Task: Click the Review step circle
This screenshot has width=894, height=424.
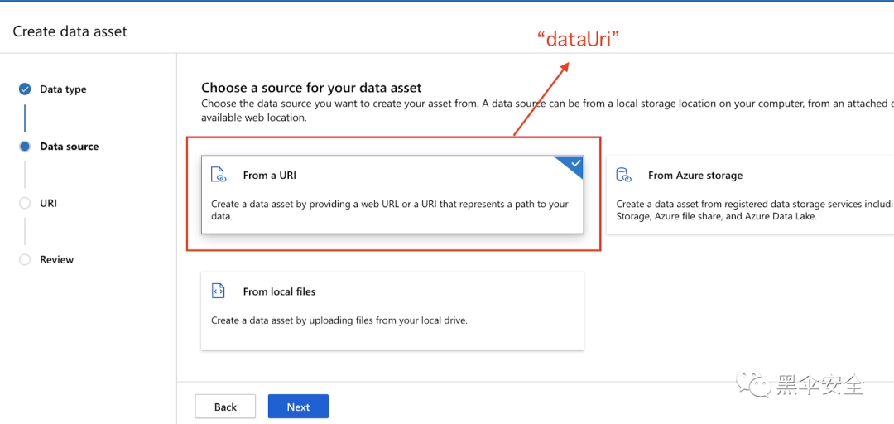Action: pyautogui.click(x=25, y=260)
